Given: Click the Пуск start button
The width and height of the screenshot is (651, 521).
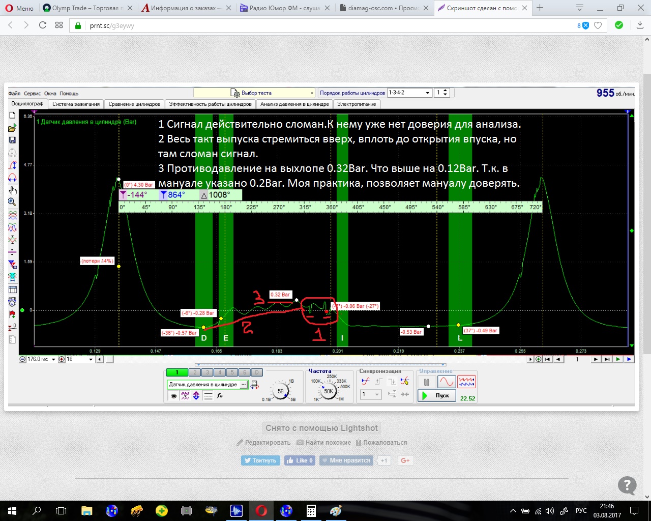Looking at the screenshot, I should 437,395.
